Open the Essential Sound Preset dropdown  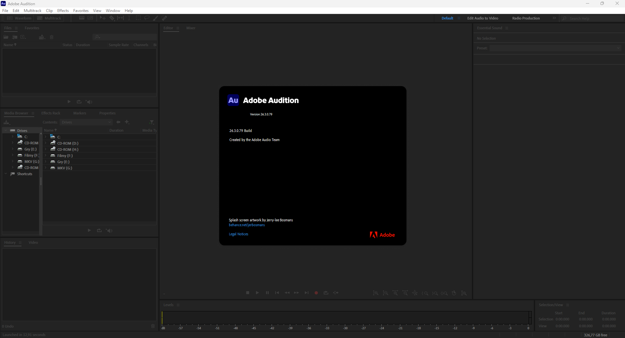(x=555, y=48)
